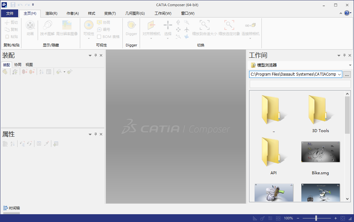Click the Save icon in the quick access toolbar

[x=13, y=5]
